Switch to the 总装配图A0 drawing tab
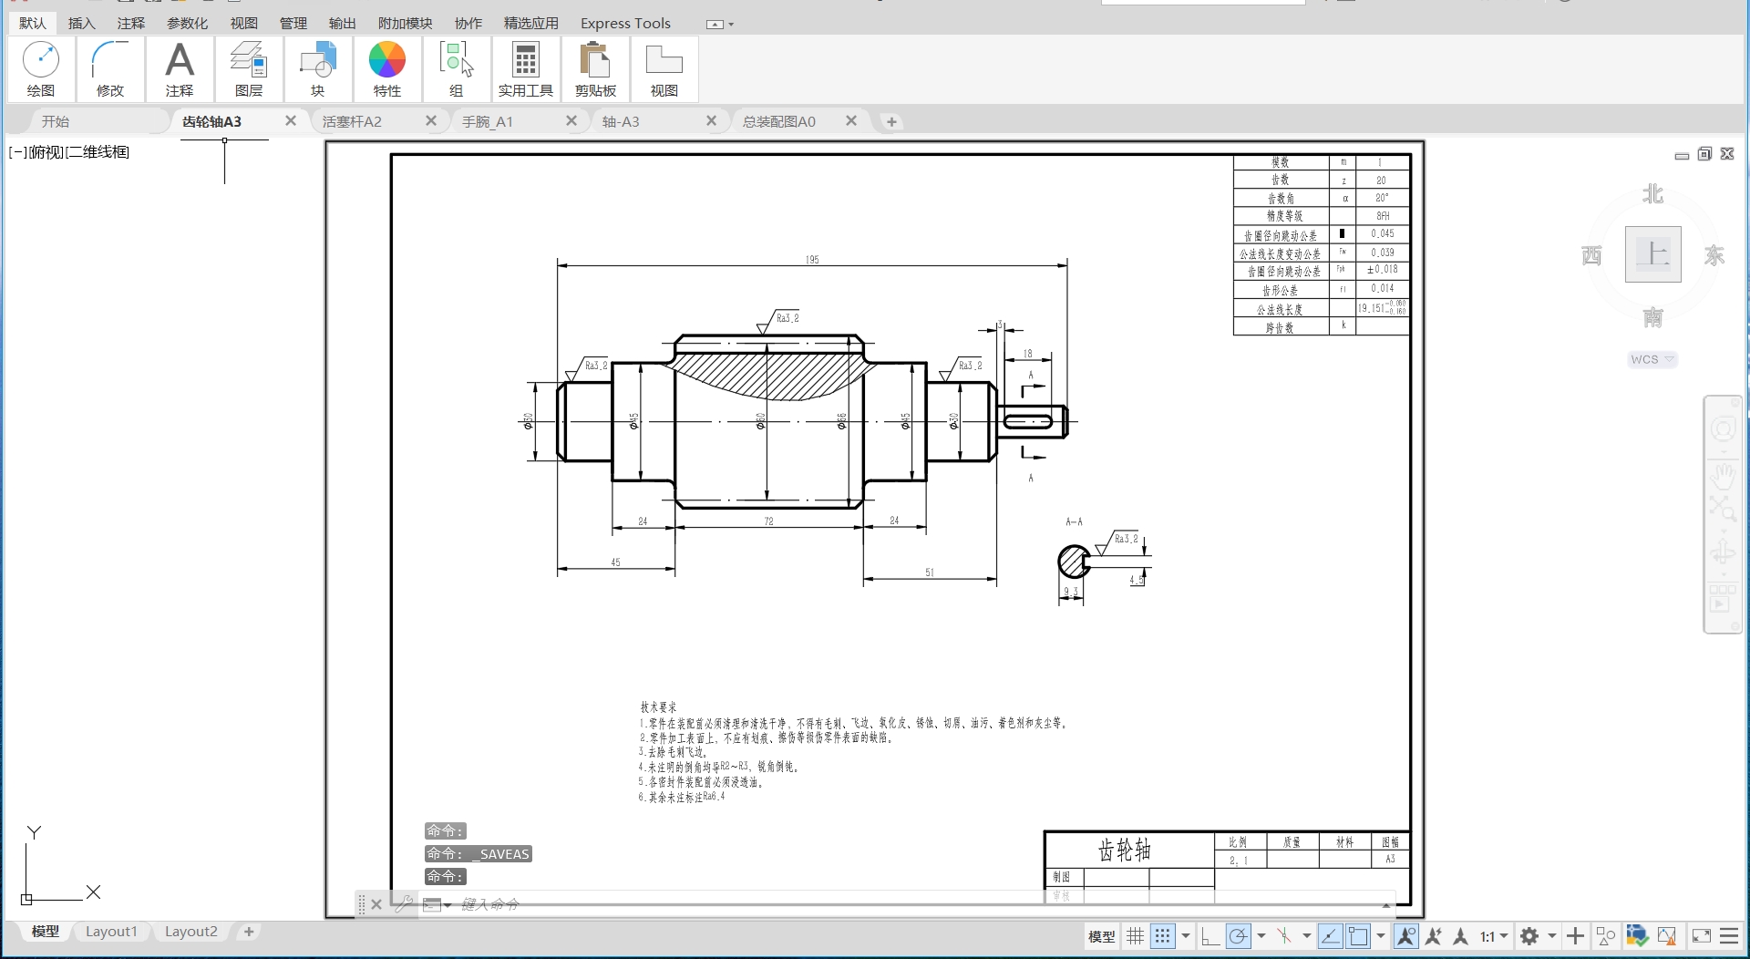Viewport: 1750px width, 959px height. coord(778,121)
